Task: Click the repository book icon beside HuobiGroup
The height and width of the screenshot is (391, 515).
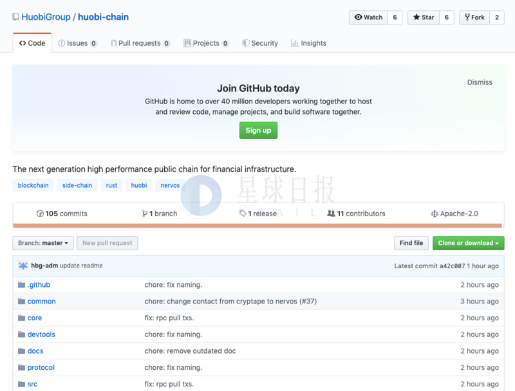Action: tap(15, 17)
